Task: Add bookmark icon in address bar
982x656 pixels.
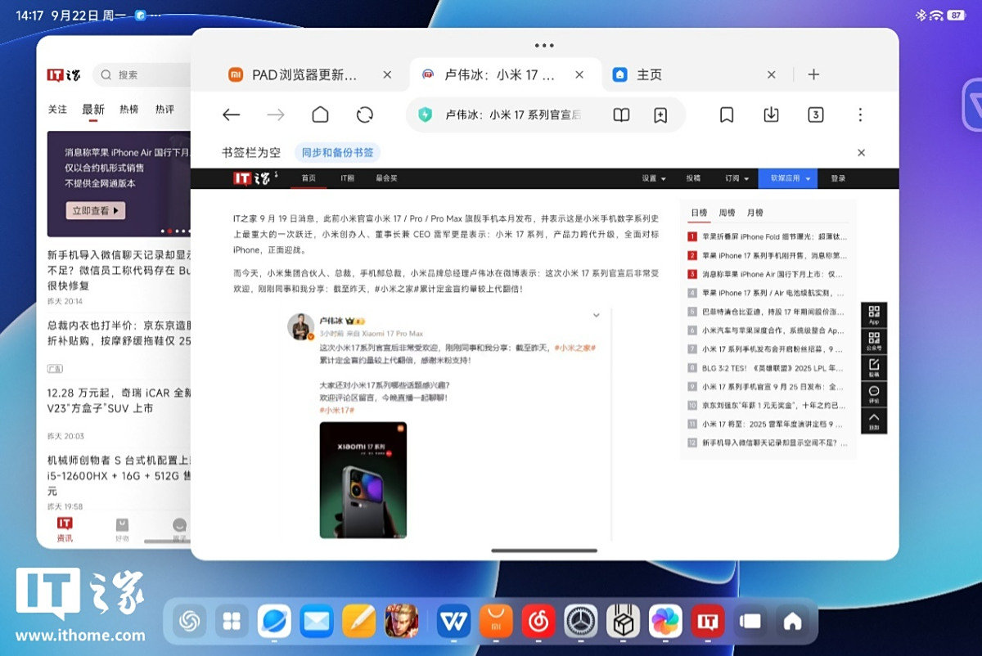Action: tap(660, 115)
